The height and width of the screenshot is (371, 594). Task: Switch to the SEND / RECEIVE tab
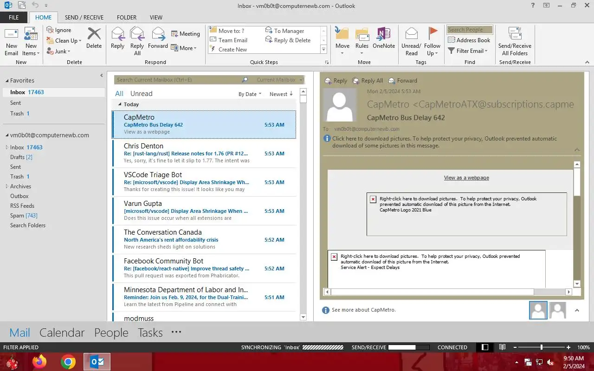tap(84, 17)
